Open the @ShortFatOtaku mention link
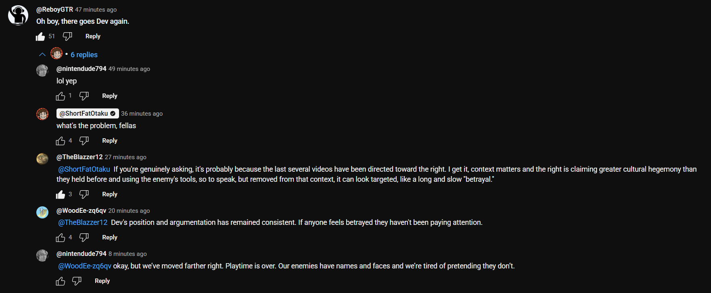 [84, 169]
